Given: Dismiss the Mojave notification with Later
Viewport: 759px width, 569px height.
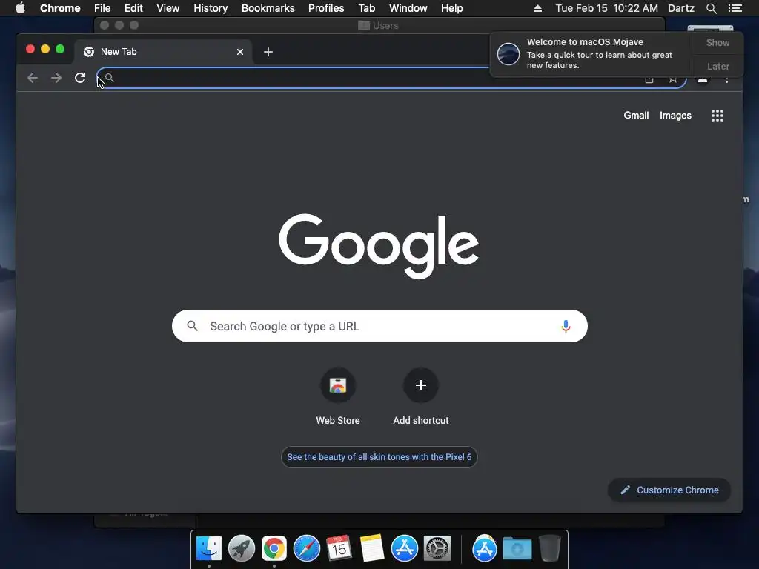Looking at the screenshot, I should pos(717,66).
